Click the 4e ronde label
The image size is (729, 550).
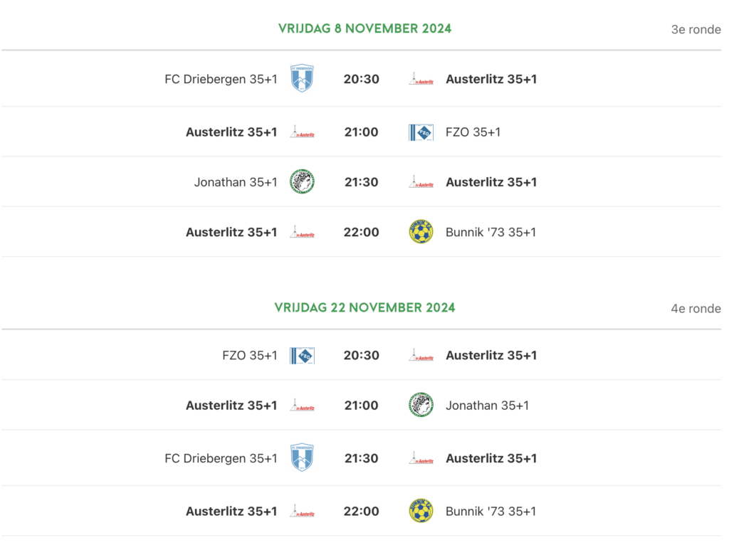pos(696,309)
